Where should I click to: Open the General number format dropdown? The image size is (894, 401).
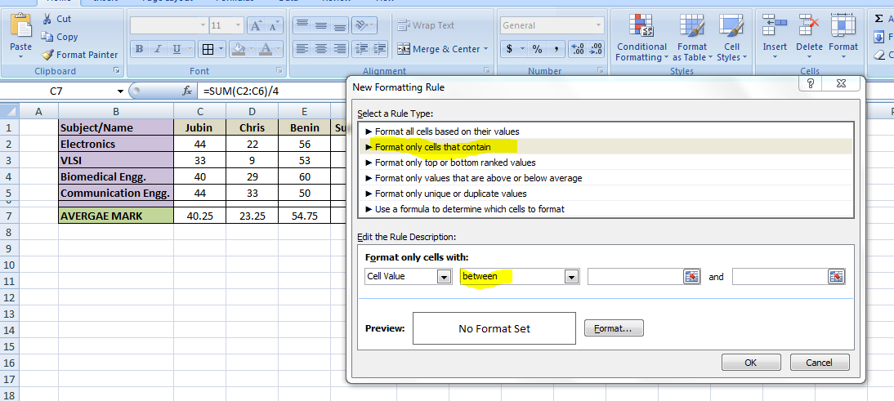point(597,25)
